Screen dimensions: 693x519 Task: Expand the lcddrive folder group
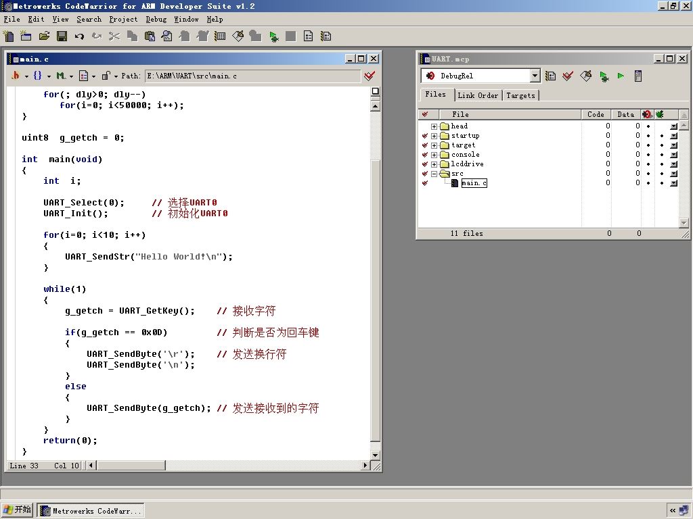(x=434, y=164)
